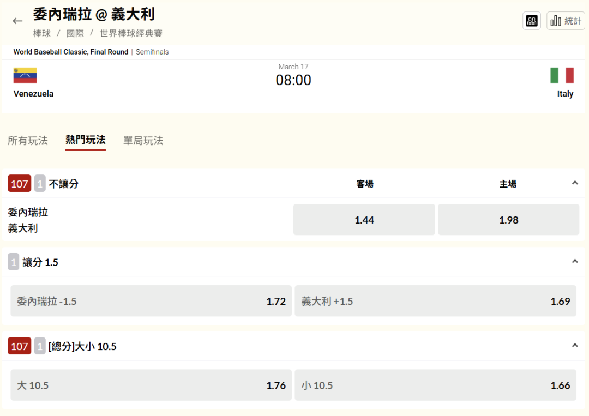Collapse the 讓分 1.5 section
The image size is (589, 416).
[x=574, y=262]
